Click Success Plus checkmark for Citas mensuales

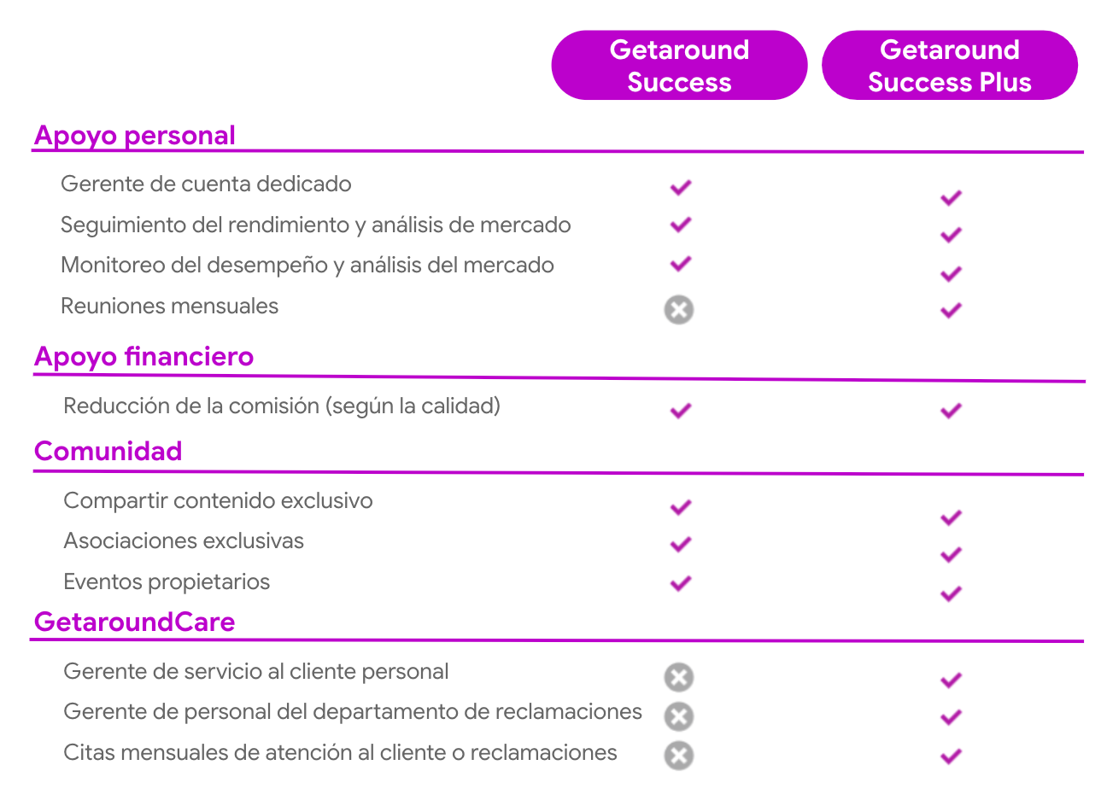(x=951, y=756)
